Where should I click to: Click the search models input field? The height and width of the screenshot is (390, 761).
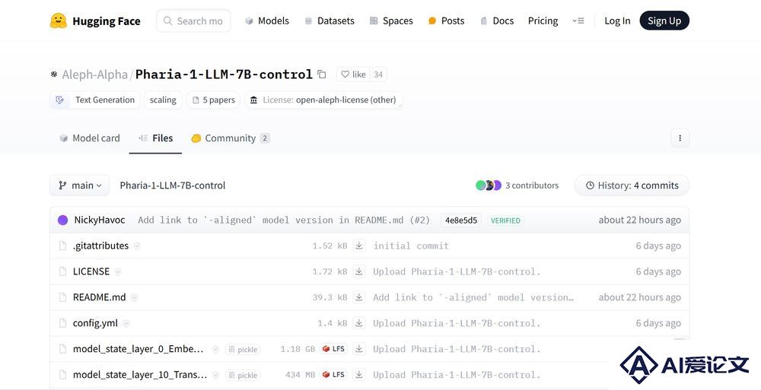[x=198, y=21]
